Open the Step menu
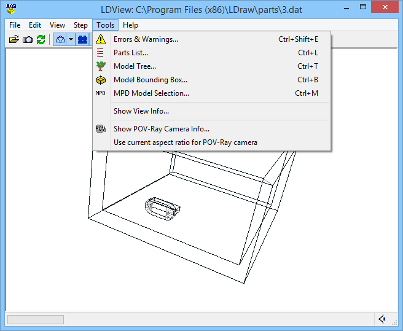The image size is (403, 331). pos(80,25)
